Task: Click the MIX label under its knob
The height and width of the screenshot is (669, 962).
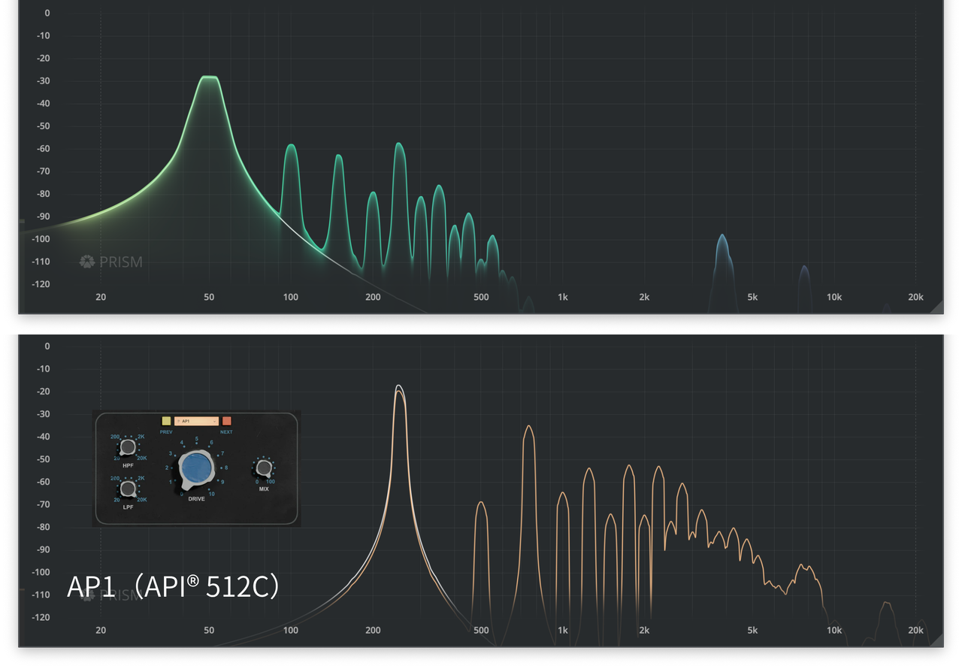Action: click(x=264, y=489)
